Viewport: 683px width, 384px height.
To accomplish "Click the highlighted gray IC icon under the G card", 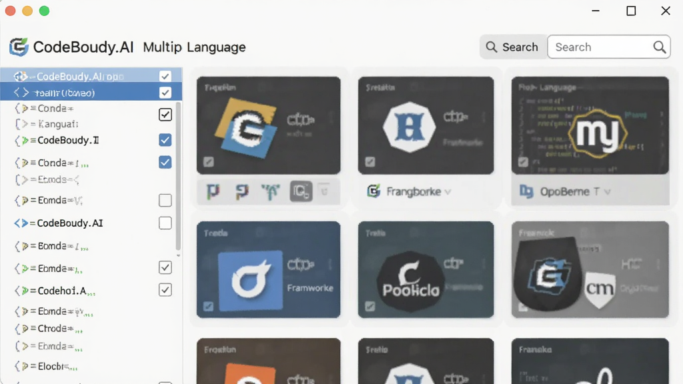I will click(x=301, y=191).
